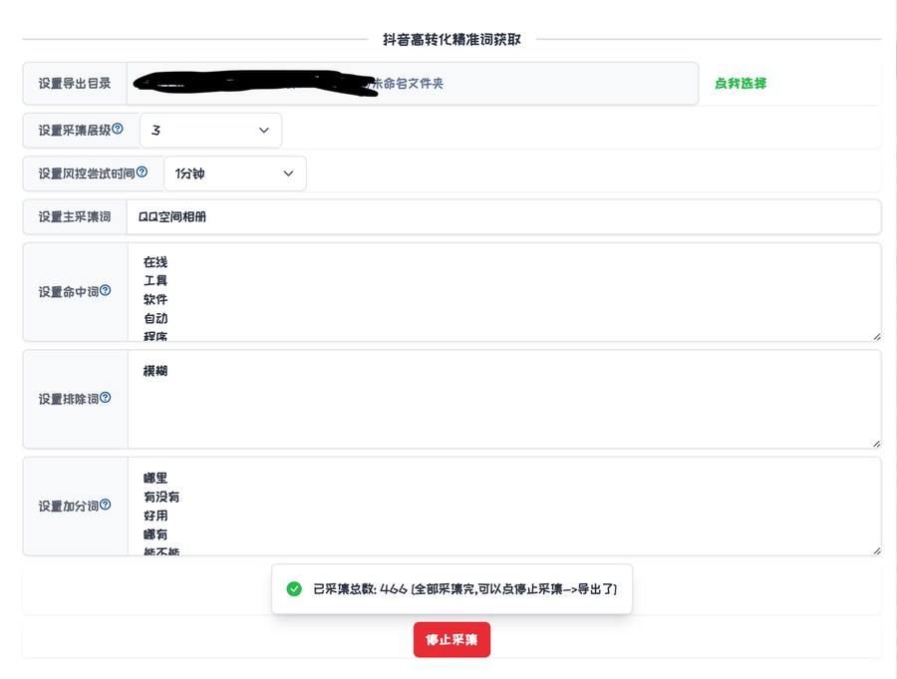This screenshot has height=679, width=897.
Task: Click the 设置导出目录 label
Action: click(x=75, y=84)
